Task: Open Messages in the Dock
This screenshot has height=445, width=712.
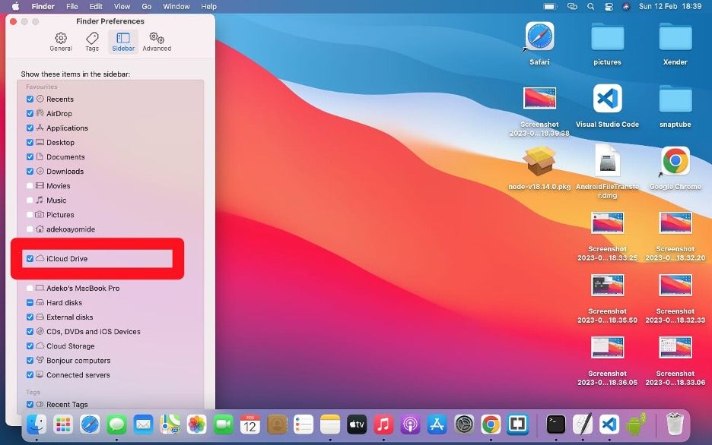Action: 116,424
